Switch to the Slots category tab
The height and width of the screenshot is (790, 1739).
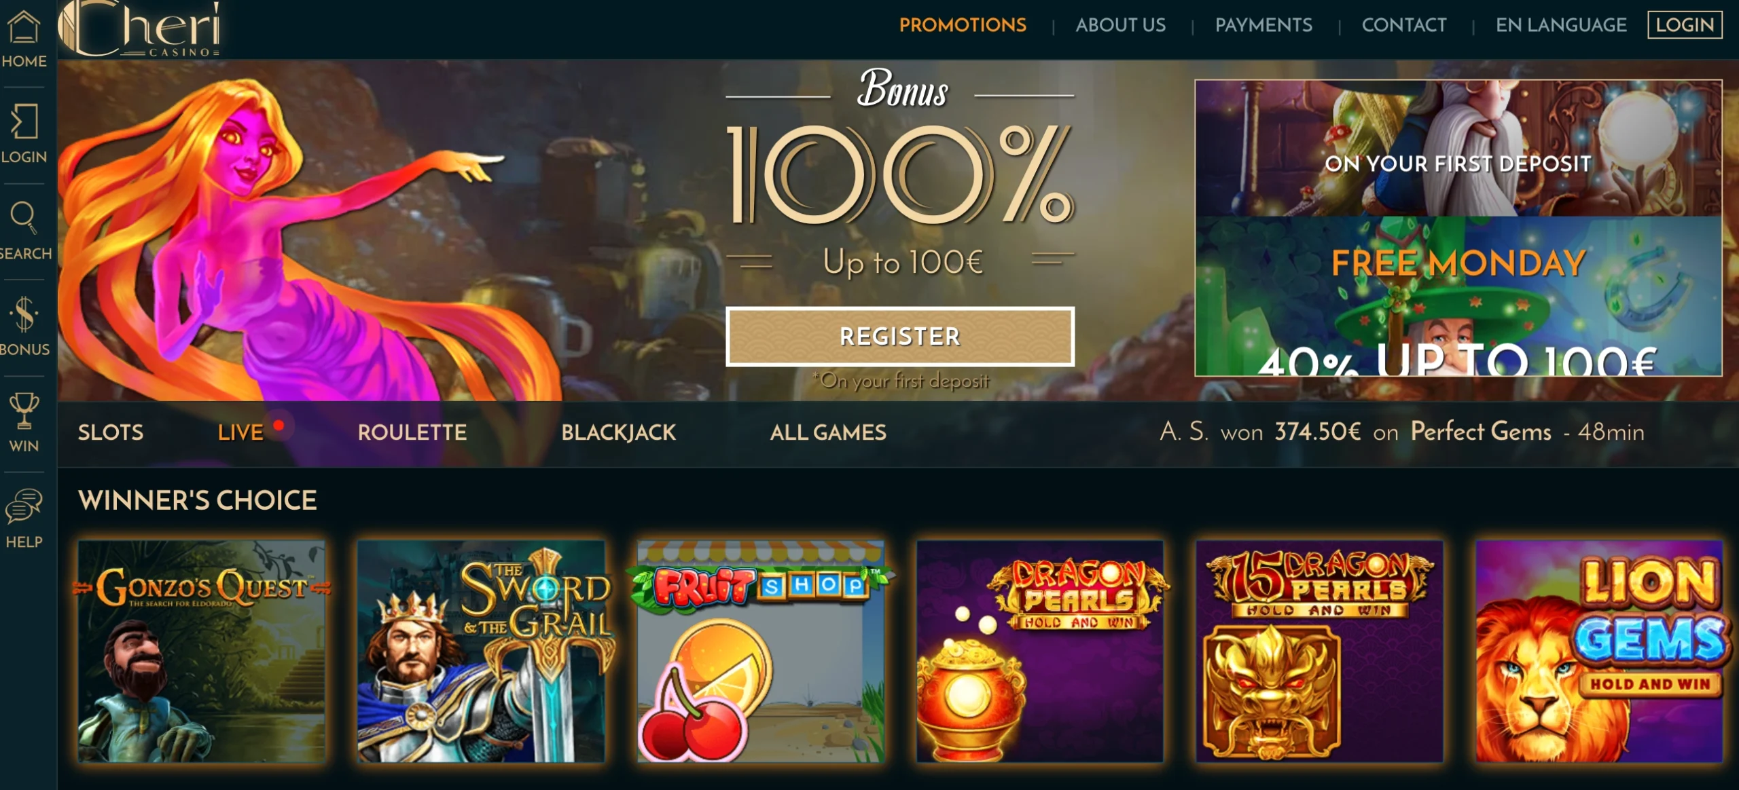[x=111, y=432]
